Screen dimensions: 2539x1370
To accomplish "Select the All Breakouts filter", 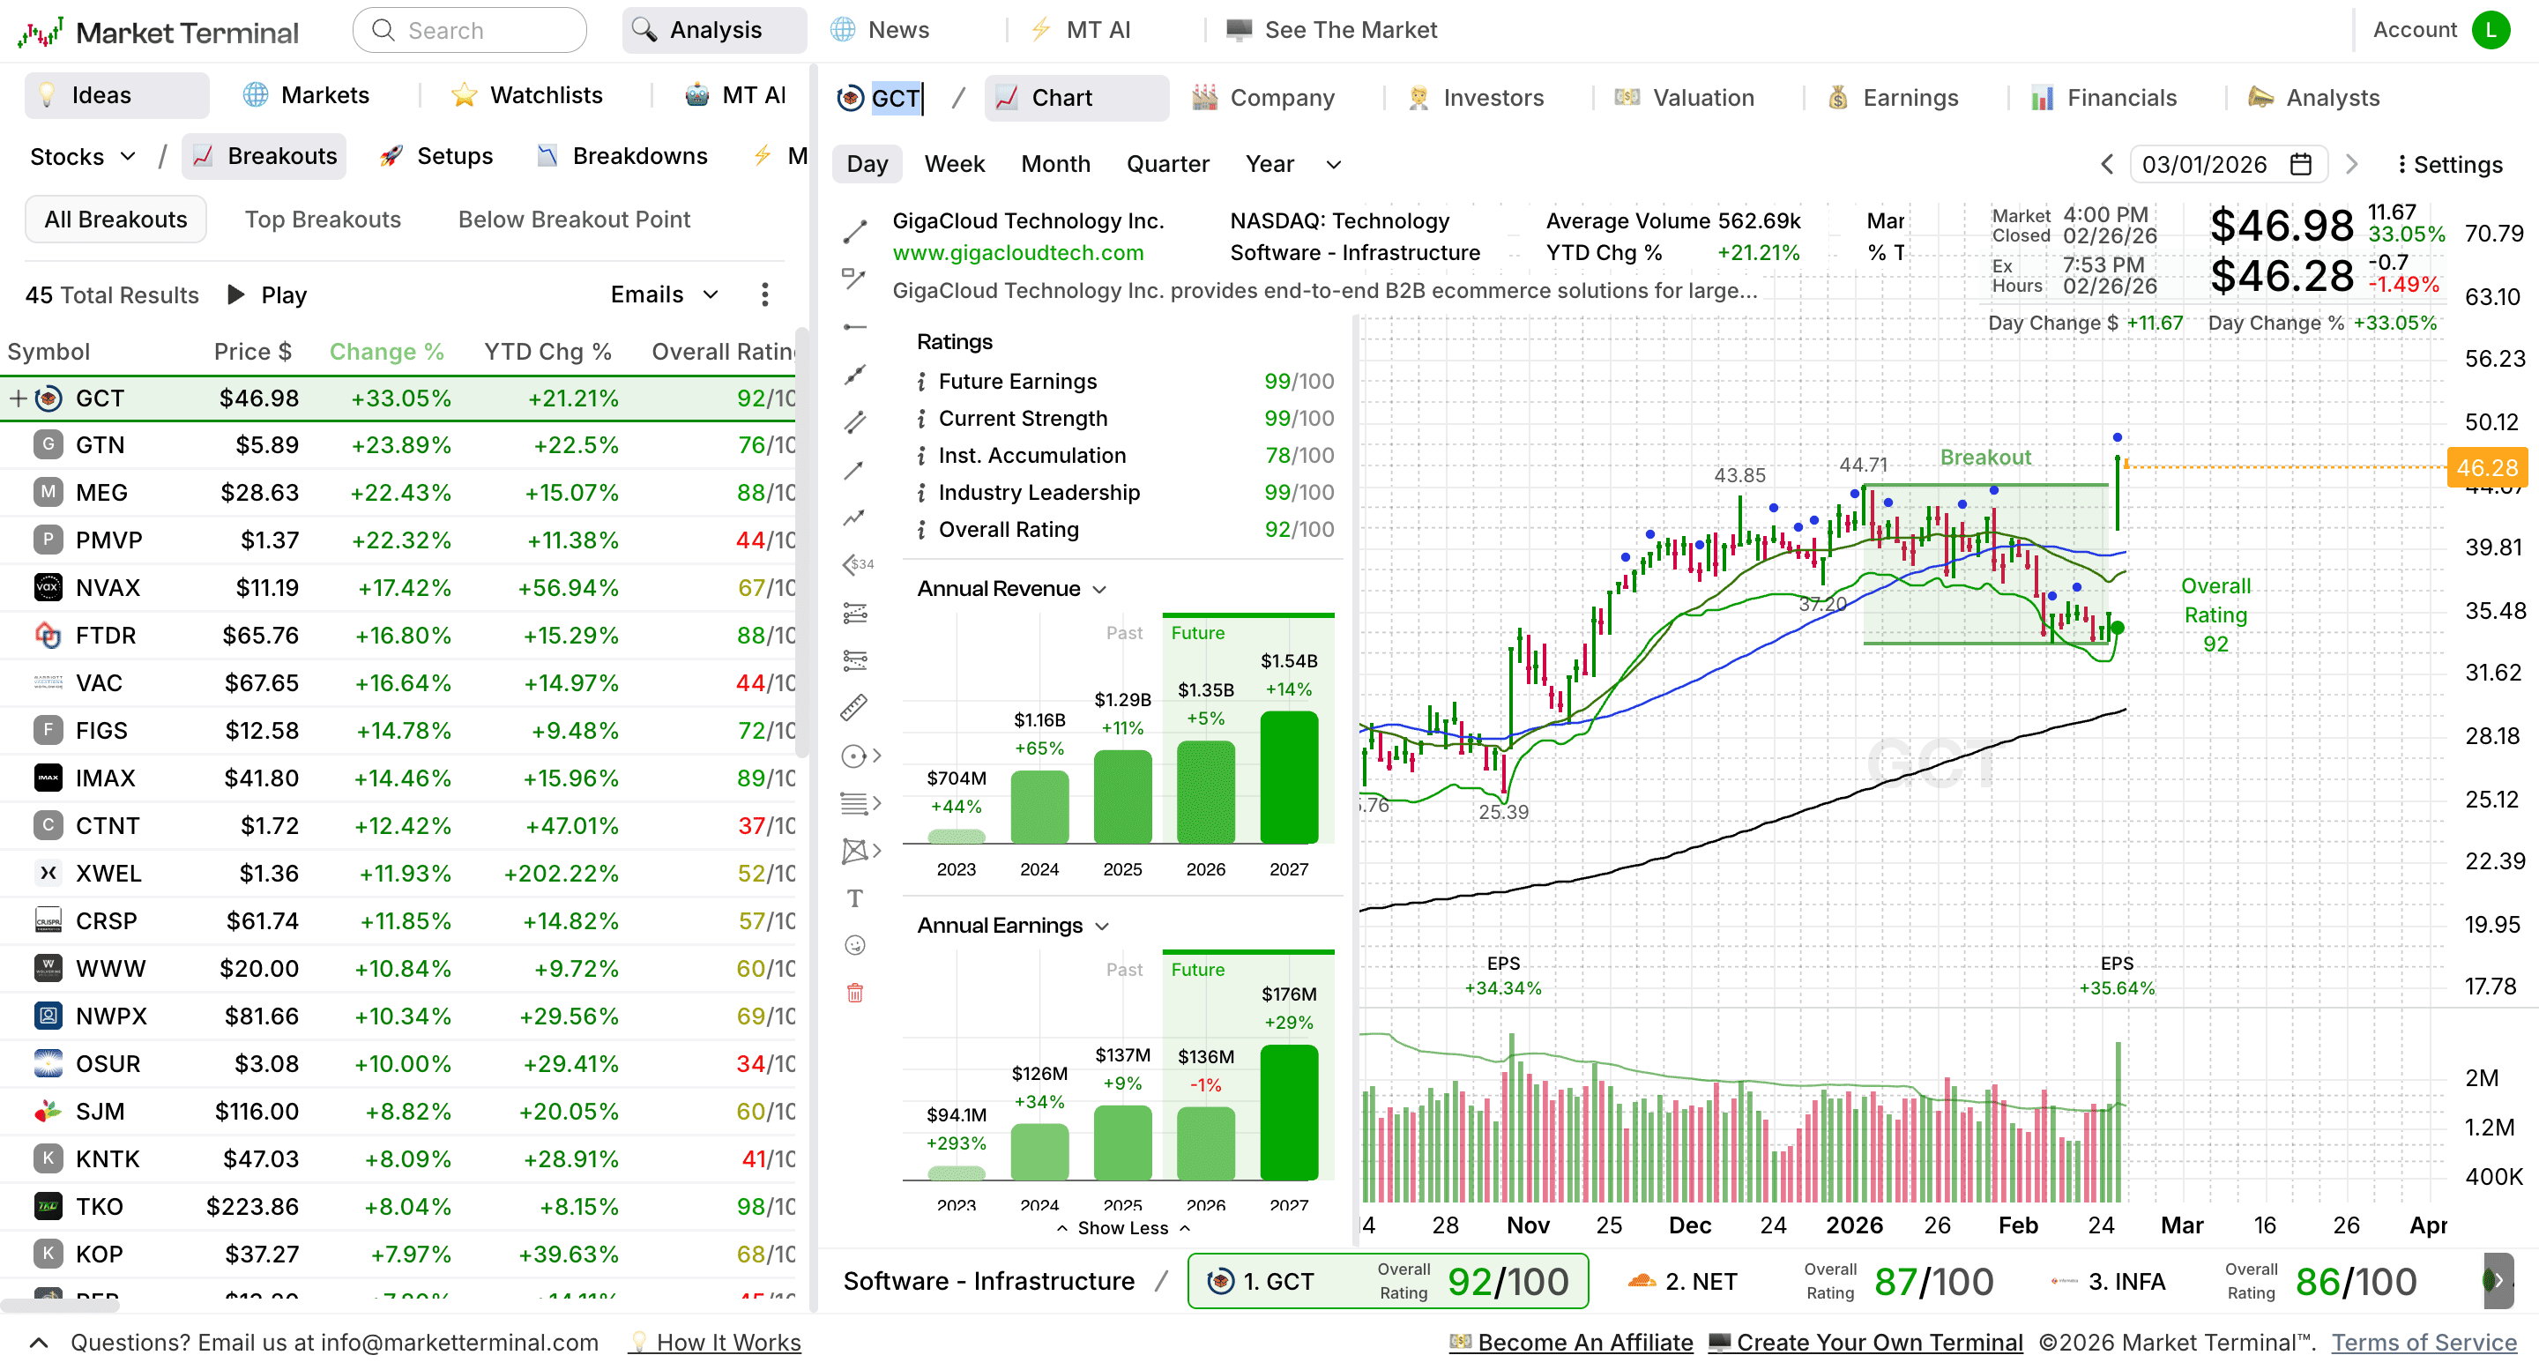I will click(x=115, y=219).
